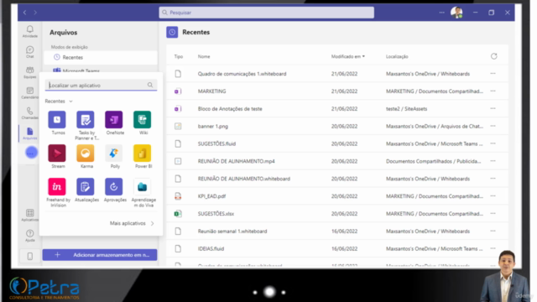Launch the Aprovações app

(114, 186)
